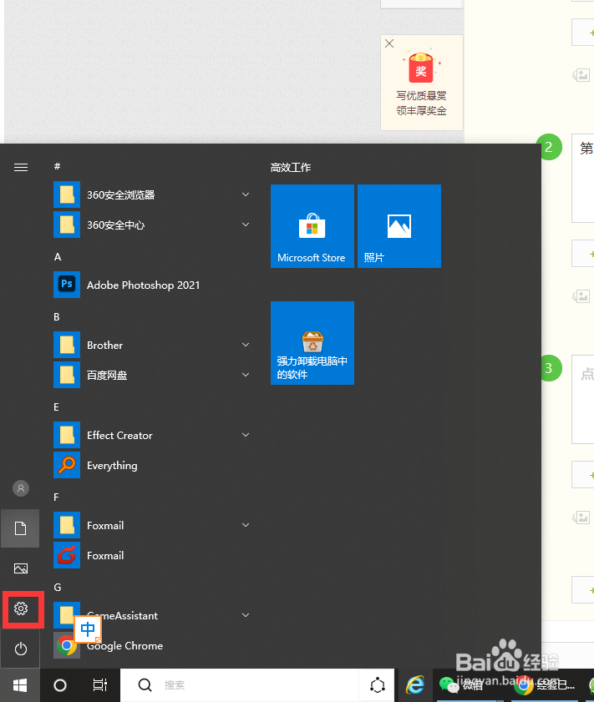Expand the Brother folder
Viewport: 594px width, 702px height.
[151, 345]
